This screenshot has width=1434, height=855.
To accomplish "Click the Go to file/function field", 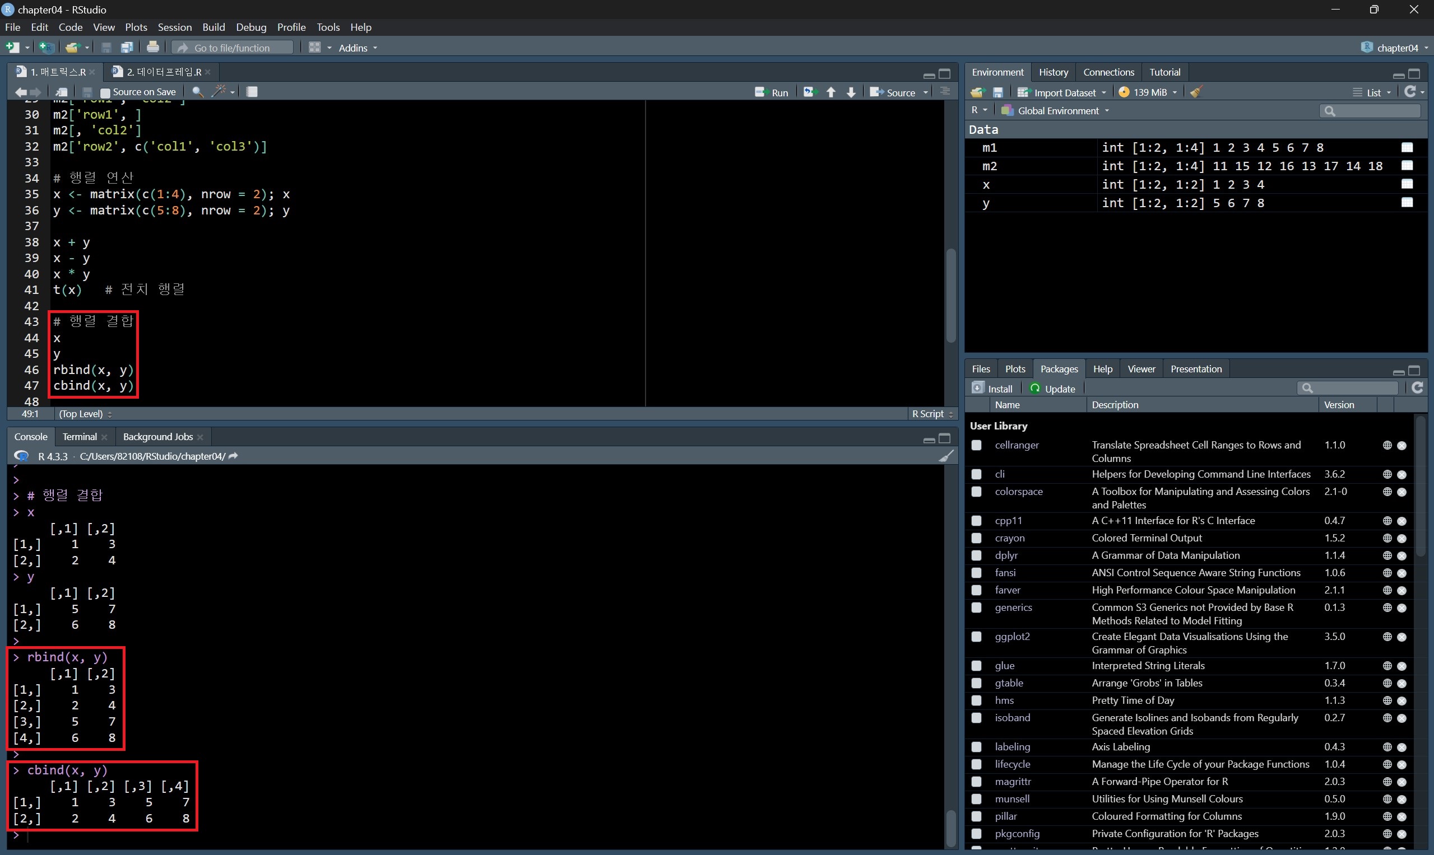I will 233,48.
